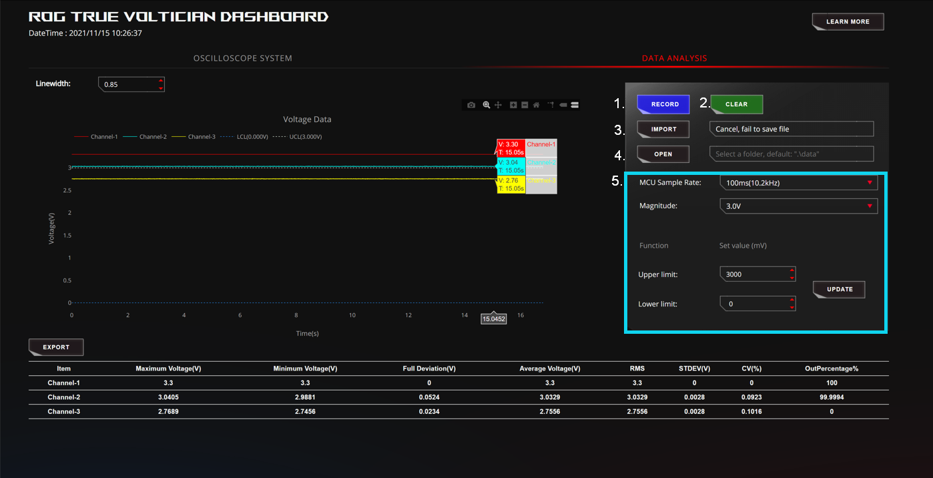Viewport: 933px width, 478px height.
Task: Click the Maximum Voltage(V) column header
Action: pos(168,369)
